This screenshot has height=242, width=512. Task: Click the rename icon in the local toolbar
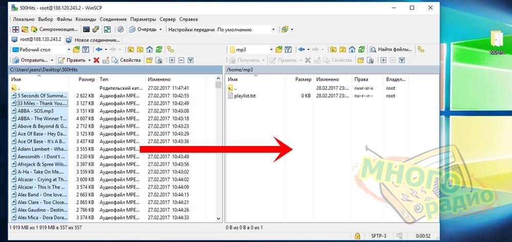click(x=105, y=60)
